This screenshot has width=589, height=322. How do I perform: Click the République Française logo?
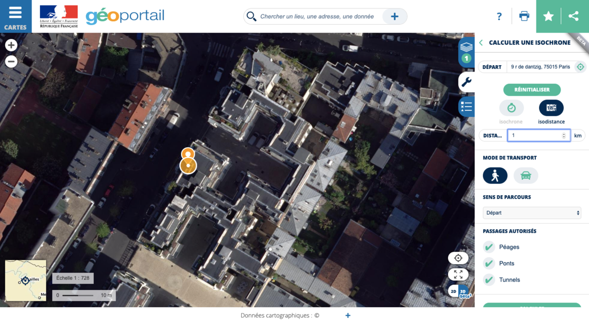(59, 16)
